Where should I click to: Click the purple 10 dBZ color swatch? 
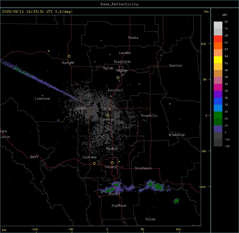pos(218,129)
